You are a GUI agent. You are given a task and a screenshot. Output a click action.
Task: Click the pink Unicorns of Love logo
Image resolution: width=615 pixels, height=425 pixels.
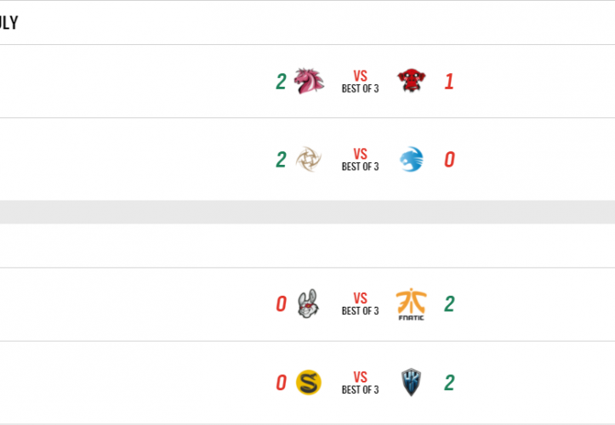click(308, 82)
